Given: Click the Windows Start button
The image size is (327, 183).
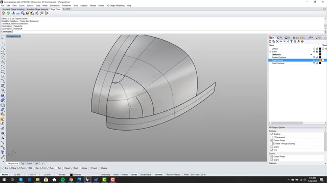Looking at the screenshot, I should pyautogui.click(x=4, y=179).
